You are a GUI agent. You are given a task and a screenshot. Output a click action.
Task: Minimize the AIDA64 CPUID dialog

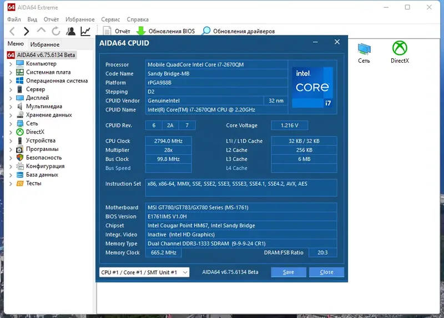point(315,42)
